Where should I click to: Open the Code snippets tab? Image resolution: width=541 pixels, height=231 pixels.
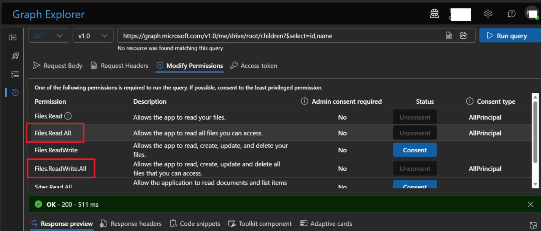point(195,224)
